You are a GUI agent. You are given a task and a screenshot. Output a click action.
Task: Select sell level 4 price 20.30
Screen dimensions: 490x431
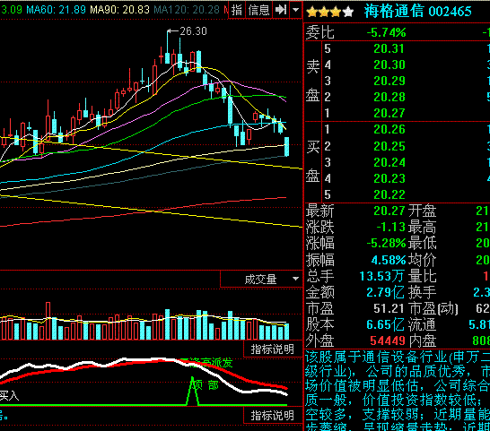(x=389, y=65)
